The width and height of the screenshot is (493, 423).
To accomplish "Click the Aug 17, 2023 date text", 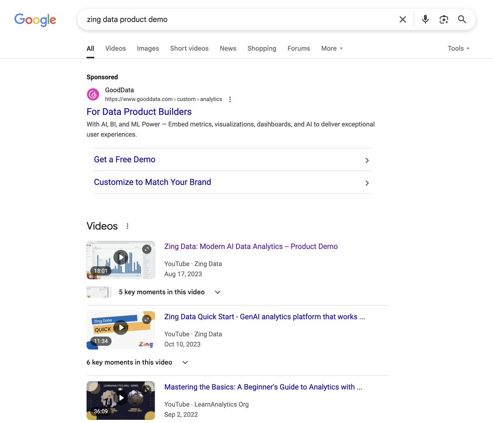I will pyautogui.click(x=183, y=274).
